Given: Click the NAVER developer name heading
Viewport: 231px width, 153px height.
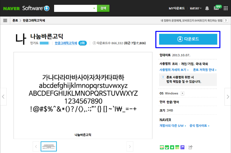Looking at the screenshot, I should [165, 120].
